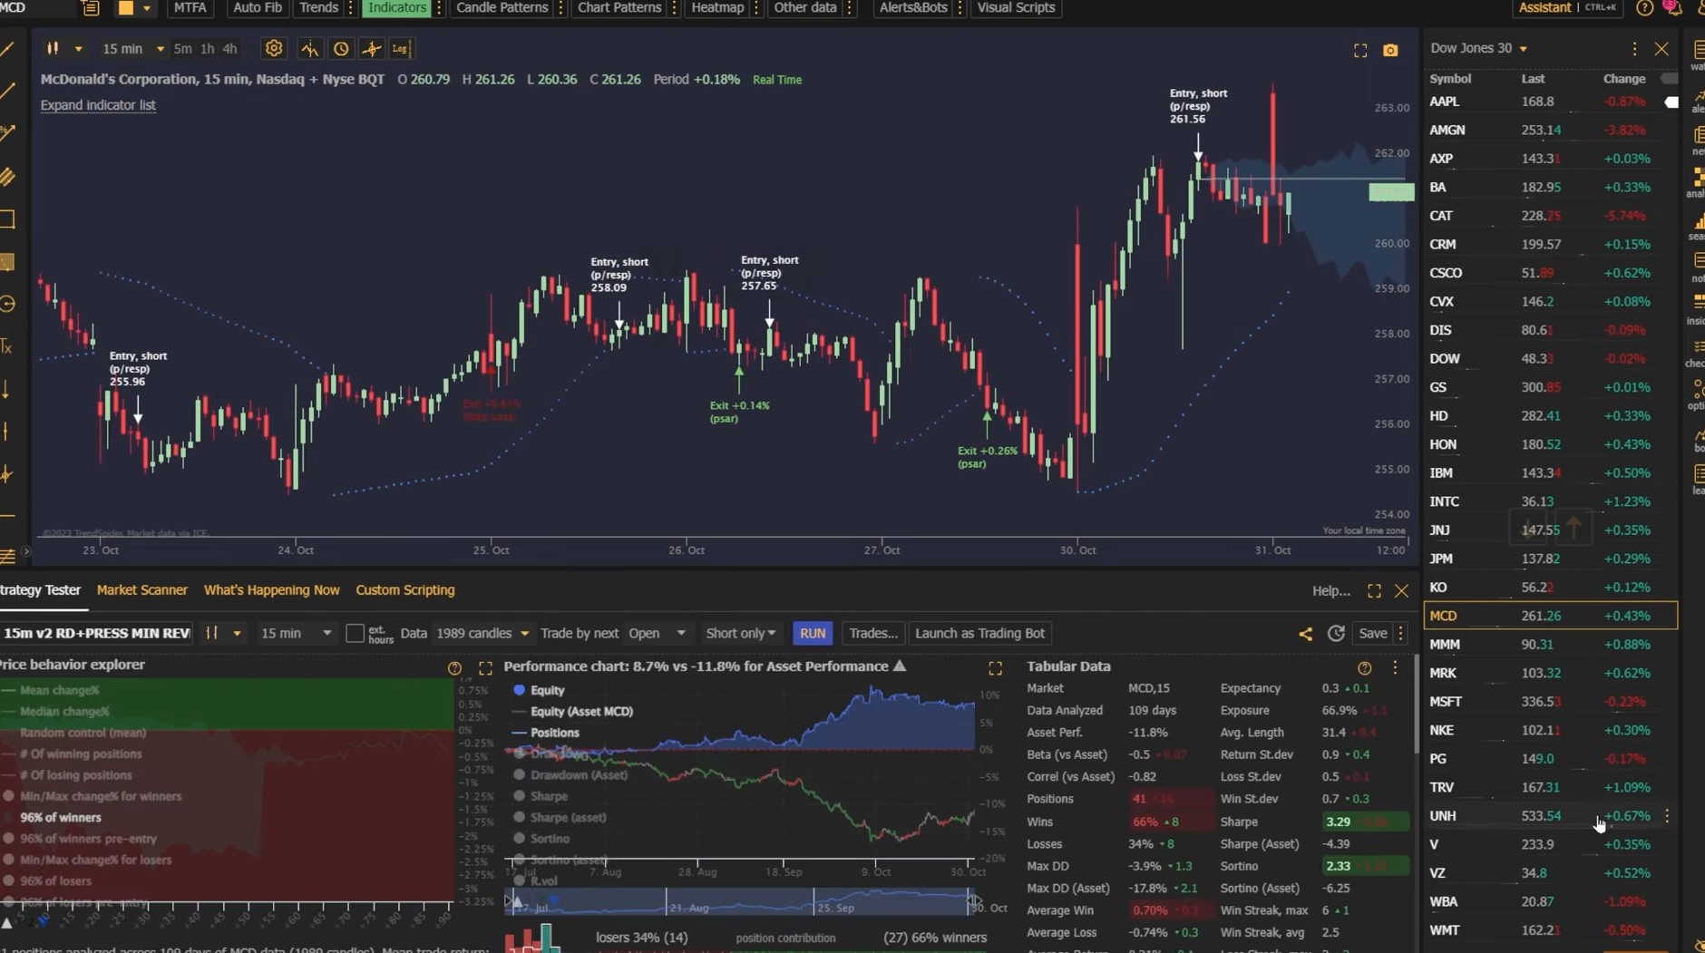Select the parallel channel tool in left toolbar
Viewport: 1705px width, 953px height.
pos(7,176)
